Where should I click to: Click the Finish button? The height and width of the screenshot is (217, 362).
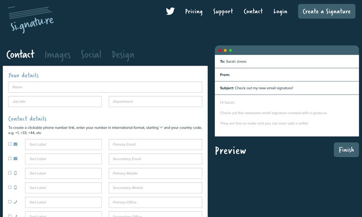click(x=346, y=149)
